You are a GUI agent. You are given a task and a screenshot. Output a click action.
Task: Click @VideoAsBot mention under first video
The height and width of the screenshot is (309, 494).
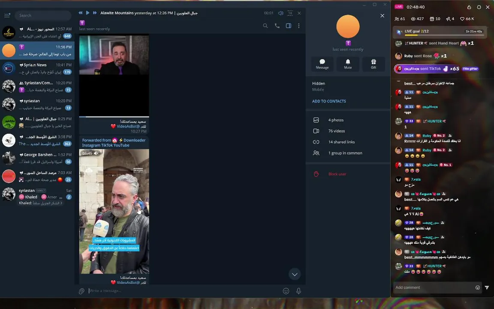[x=128, y=127]
